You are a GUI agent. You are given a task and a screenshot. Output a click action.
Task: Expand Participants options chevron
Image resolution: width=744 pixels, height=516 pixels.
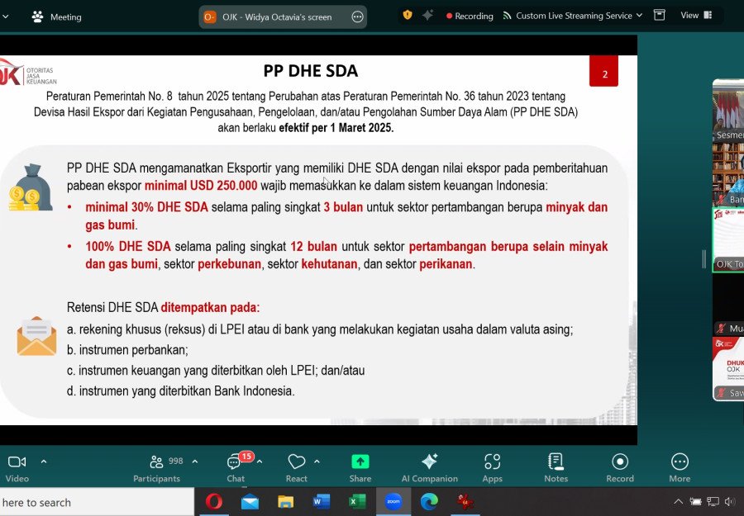[195, 461]
